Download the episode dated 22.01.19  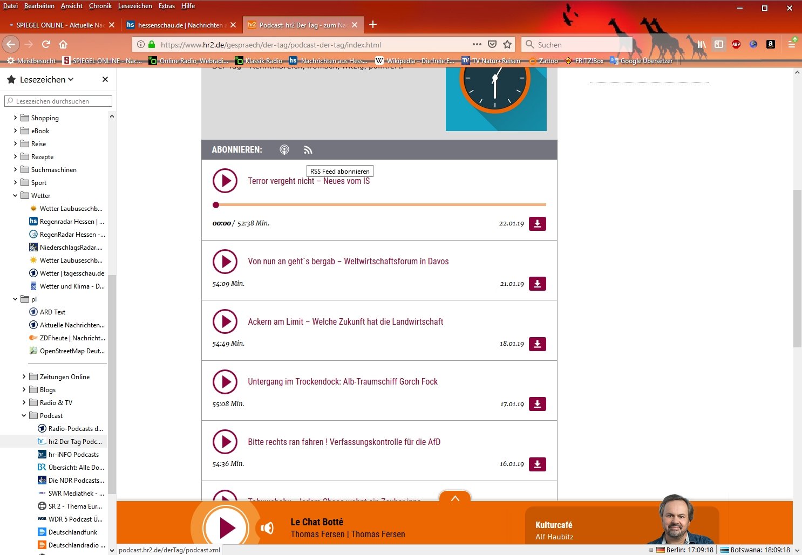(x=538, y=224)
